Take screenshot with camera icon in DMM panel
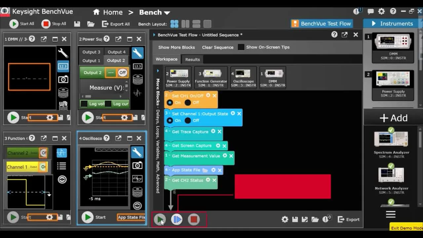Screen dimensions: 423x238 63,79
